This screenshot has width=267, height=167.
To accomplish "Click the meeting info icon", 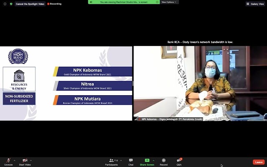I will click(x=5, y=4).
